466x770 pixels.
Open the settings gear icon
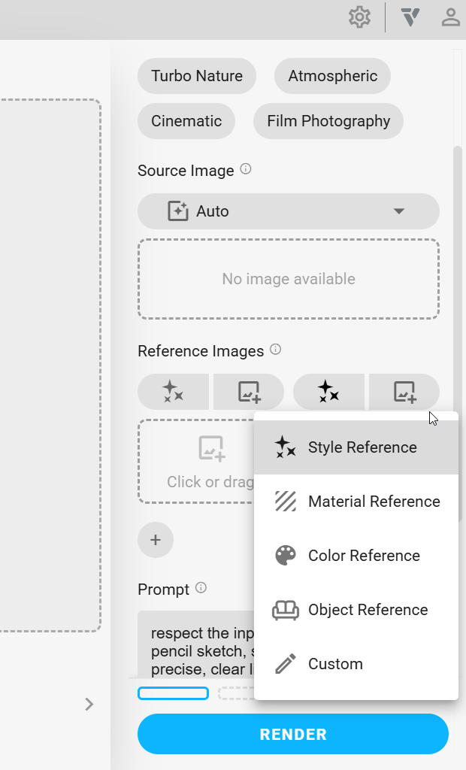pyautogui.click(x=360, y=17)
